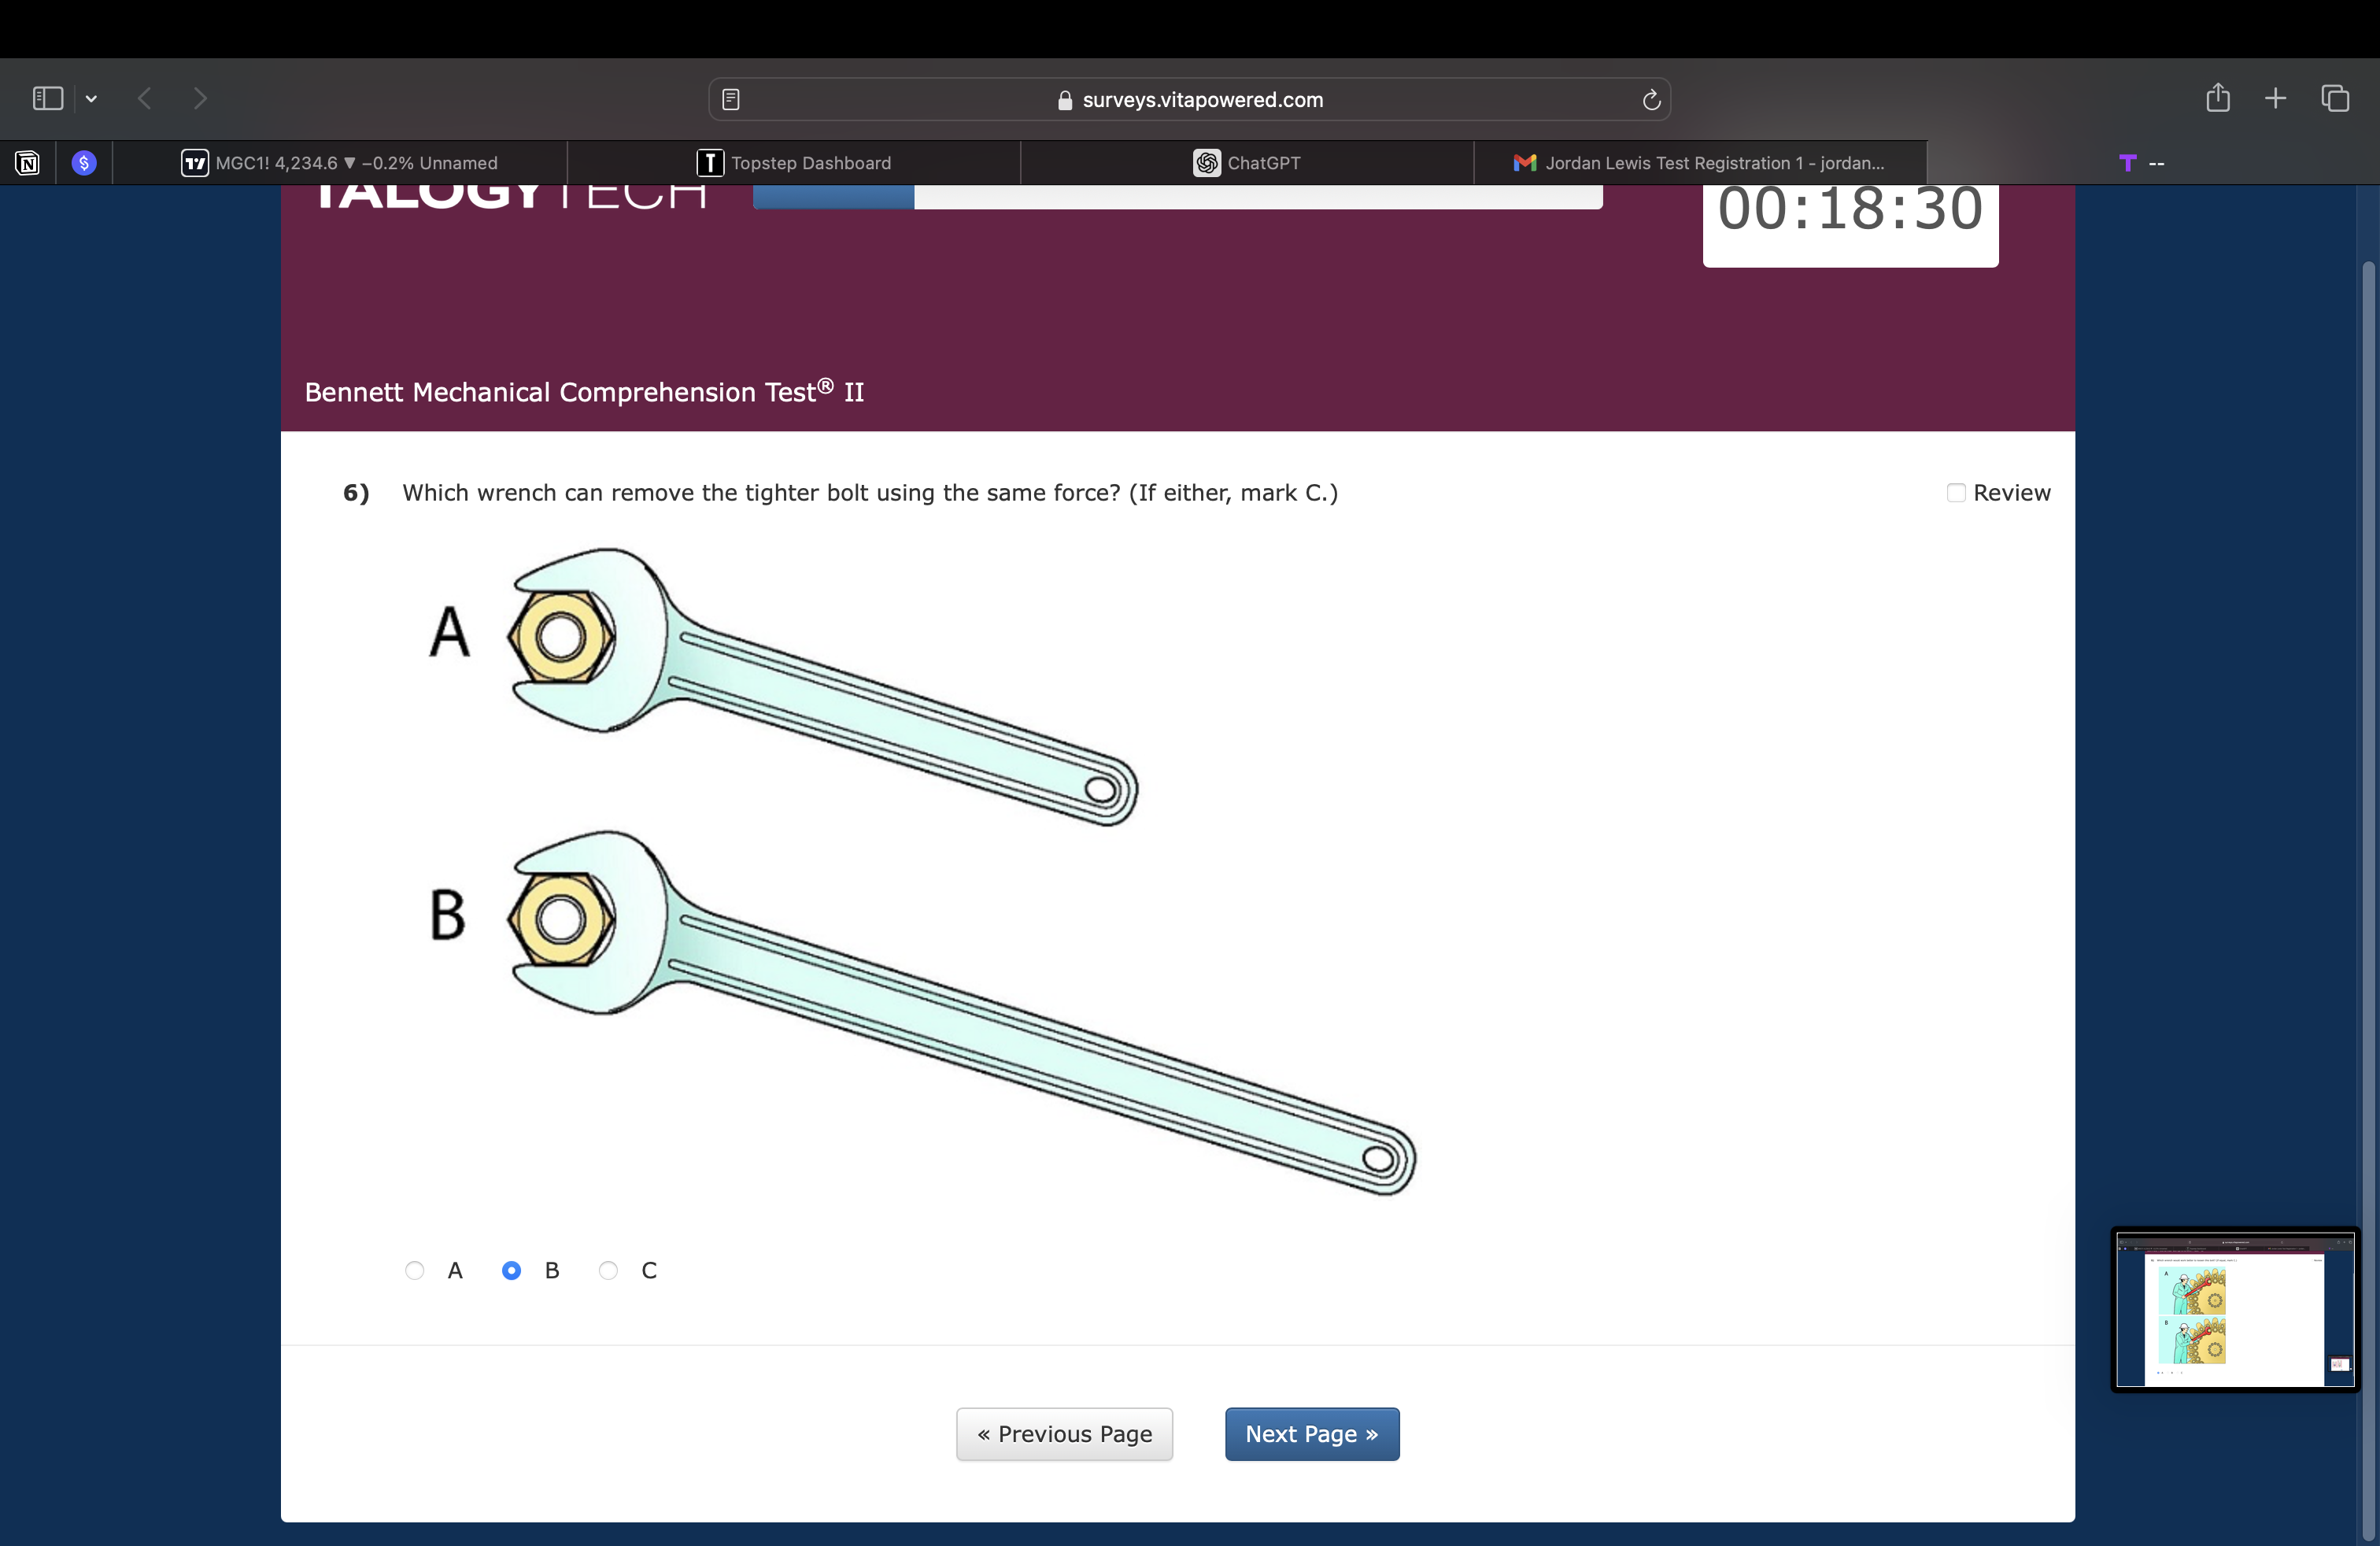Select answer option C radio button
Viewport: 2380px width, 1546px height.
click(x=608, y=1270)
